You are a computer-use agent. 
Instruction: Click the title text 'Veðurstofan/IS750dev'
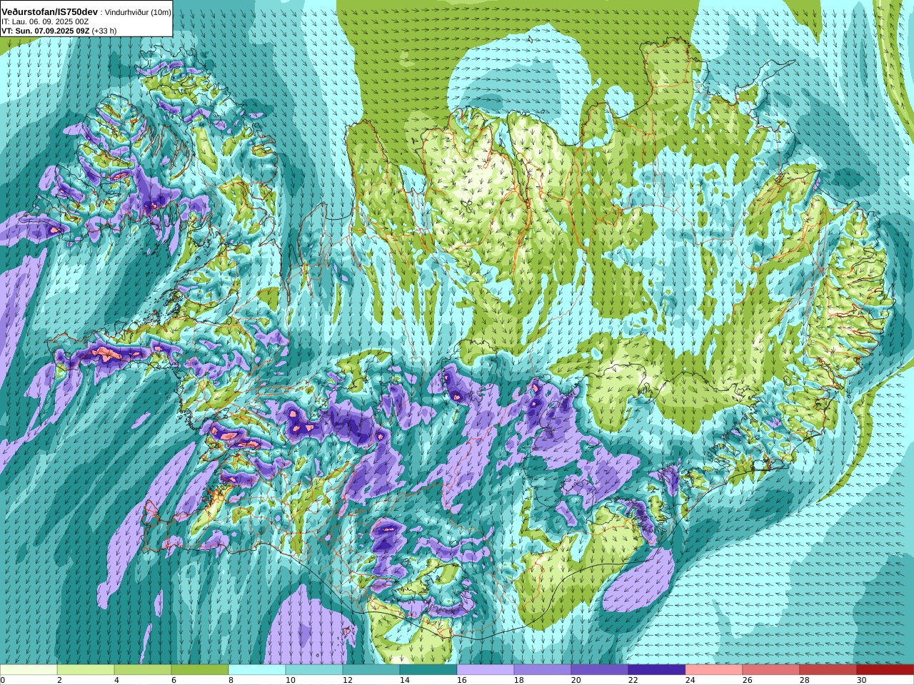50,12
